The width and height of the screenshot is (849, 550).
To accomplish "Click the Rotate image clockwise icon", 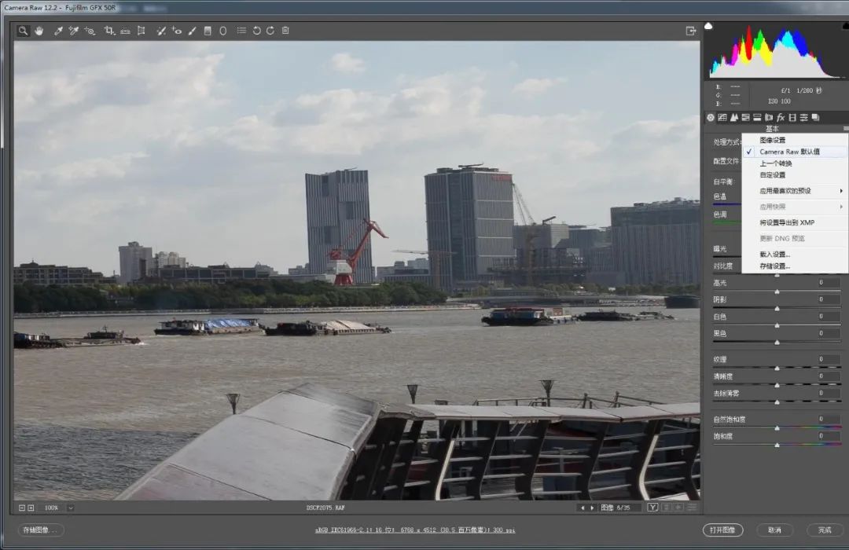I will (270, 31).
